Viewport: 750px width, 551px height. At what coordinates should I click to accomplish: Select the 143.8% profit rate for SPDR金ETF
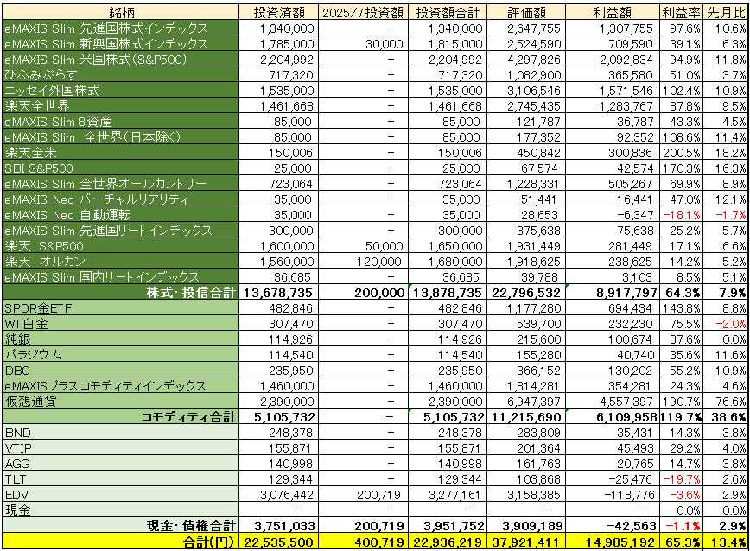[681, 308]
